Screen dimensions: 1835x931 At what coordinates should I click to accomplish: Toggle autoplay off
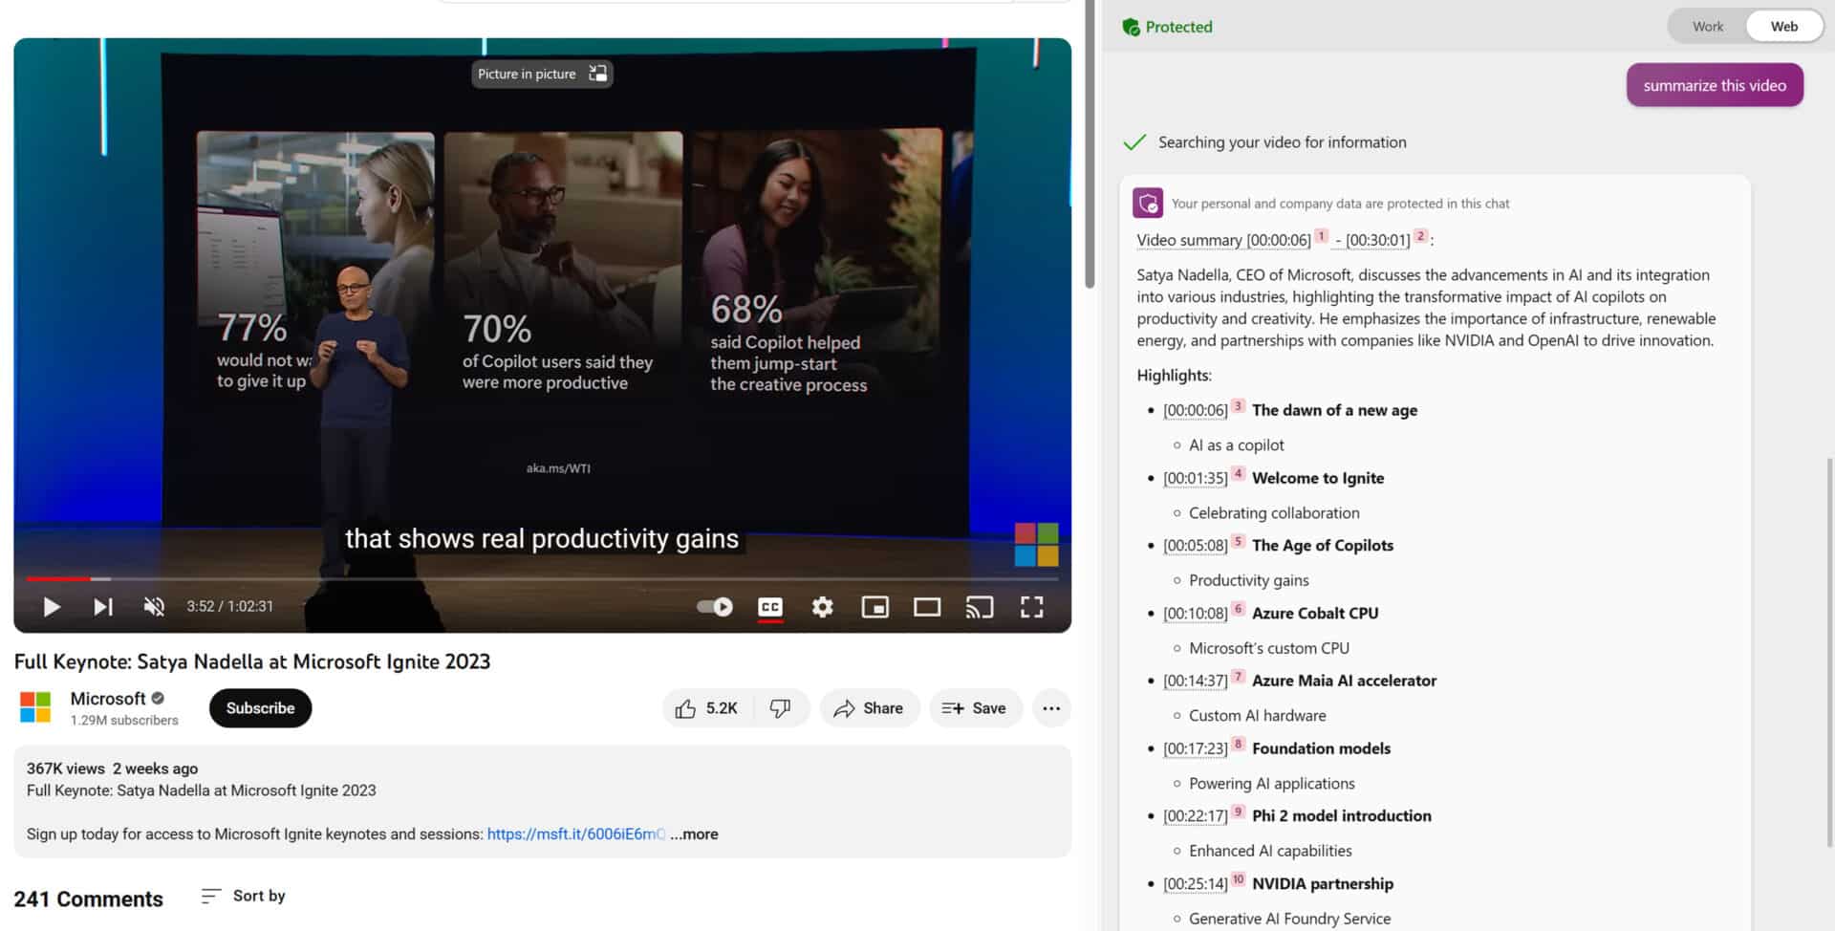pos(713,606)
